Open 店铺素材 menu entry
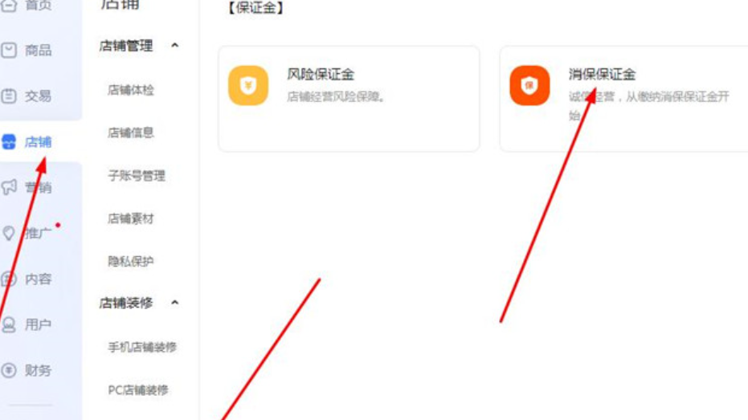The image size is (748, 420). [x=131, y=218]
